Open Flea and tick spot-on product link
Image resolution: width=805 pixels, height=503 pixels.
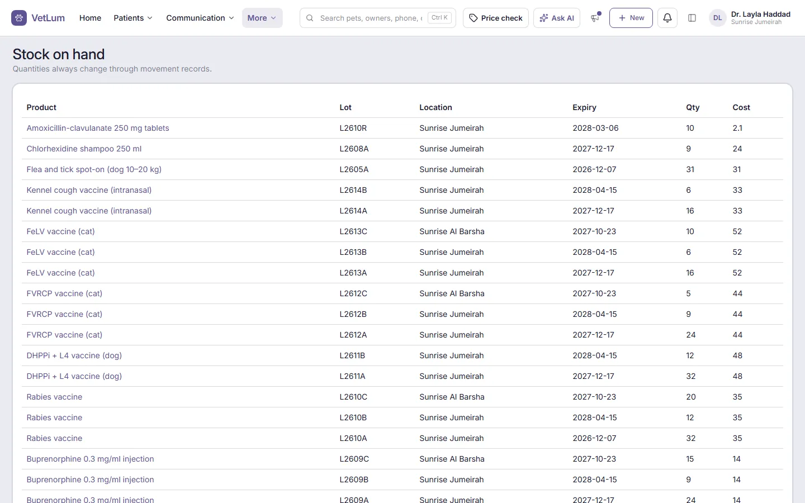[x=94, y=169]
